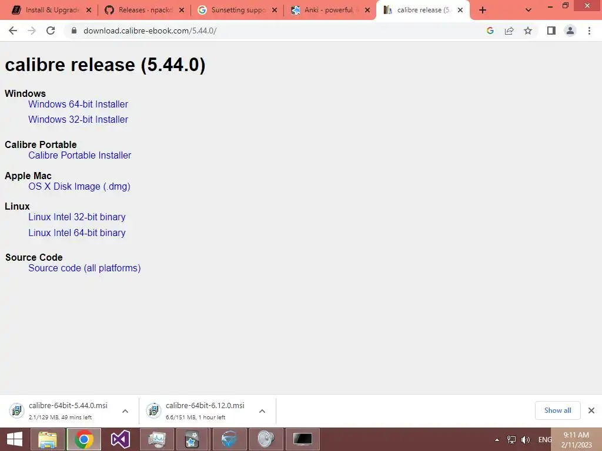Open the Chrome three-dot menu
This screenshot has height=451, width=602.
[589, 31]
